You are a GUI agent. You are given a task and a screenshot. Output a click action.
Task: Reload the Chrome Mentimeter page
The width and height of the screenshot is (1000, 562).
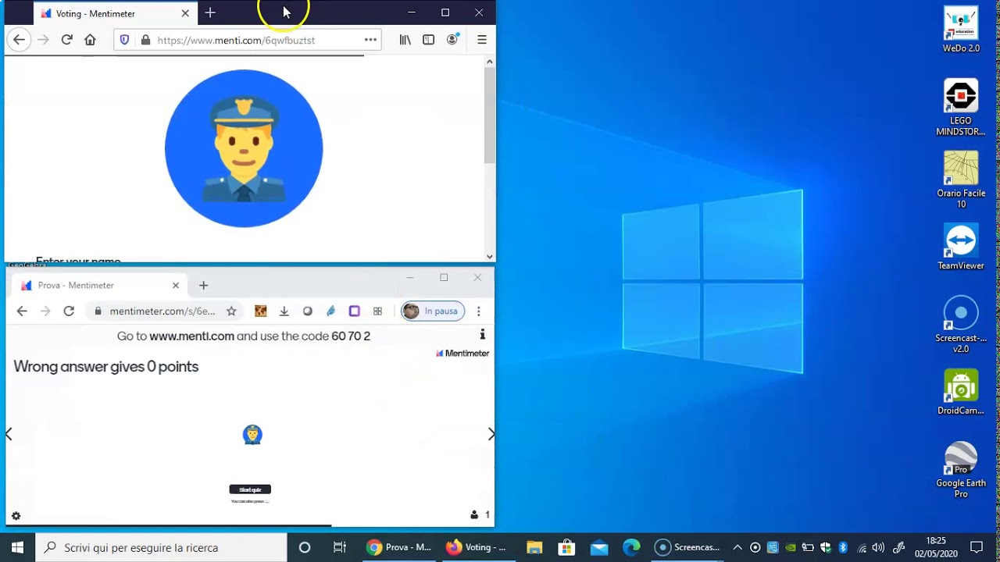pos(69,311)
